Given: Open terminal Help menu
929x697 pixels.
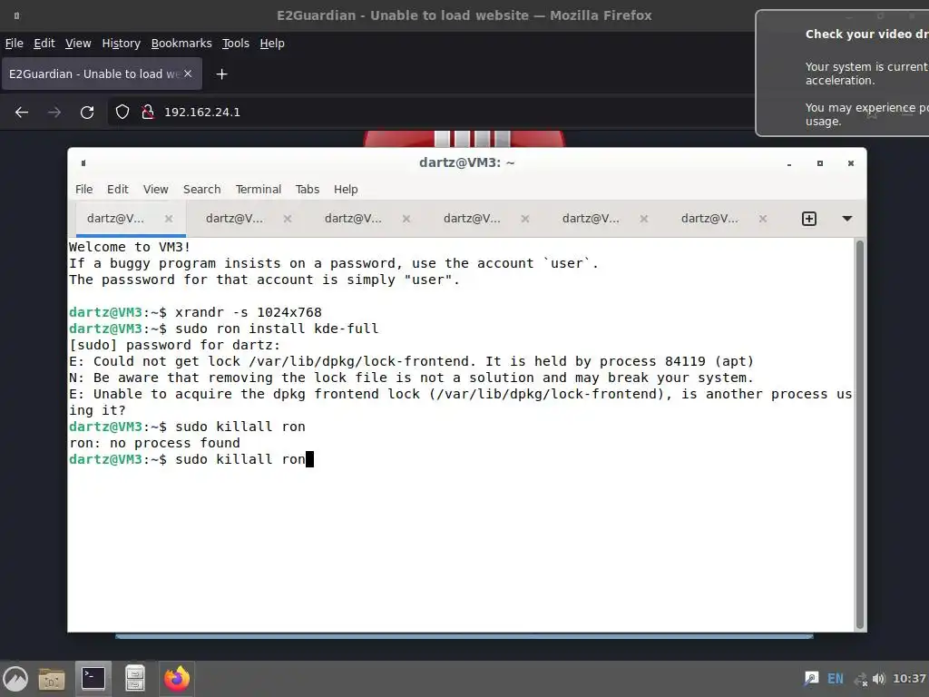Looking at the screenshot, I should click(x=346, y=189).
